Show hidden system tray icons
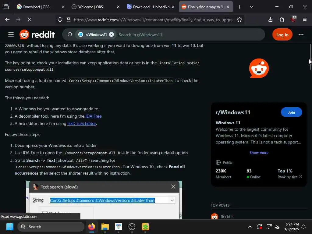Screen dimensions: 312x234 [x=250, y=227]
